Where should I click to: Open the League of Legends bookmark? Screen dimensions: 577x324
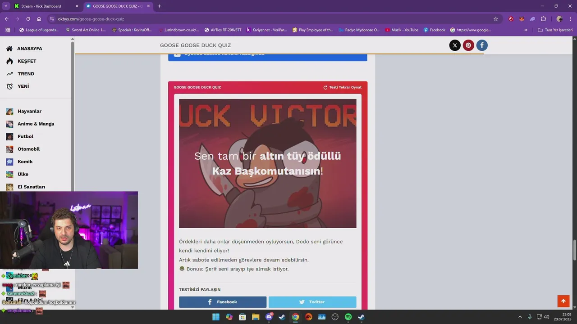[x=39, y=30]
